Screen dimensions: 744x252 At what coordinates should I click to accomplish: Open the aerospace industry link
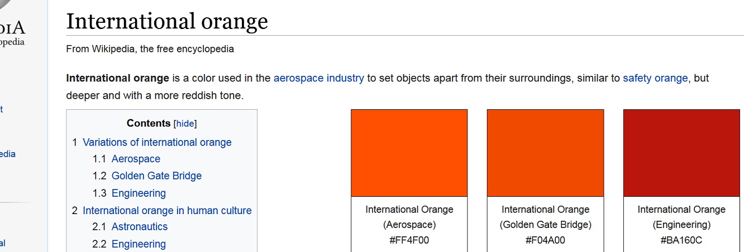coord(318,78)
